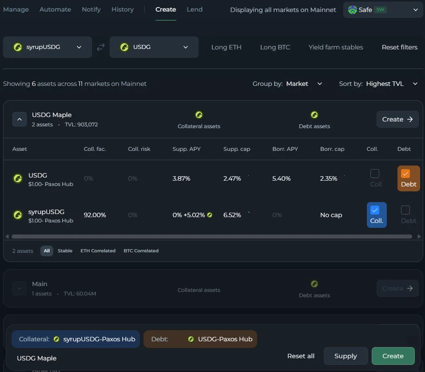
Task: Click Reset all in bottom bar
Action: (x=301, y=356)
